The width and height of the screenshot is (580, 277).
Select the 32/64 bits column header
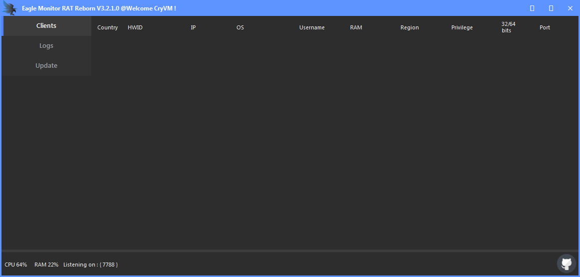tap(508, 27)
